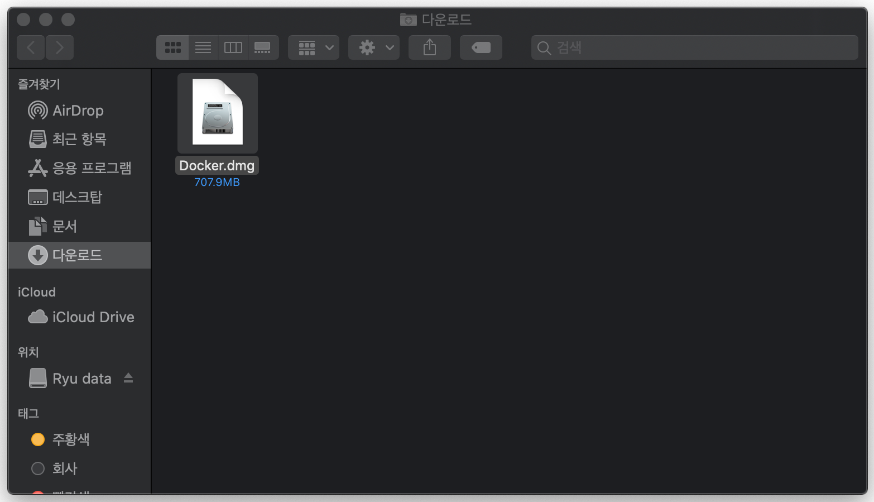Click the 다운로드 window title text

click(446, 20)
